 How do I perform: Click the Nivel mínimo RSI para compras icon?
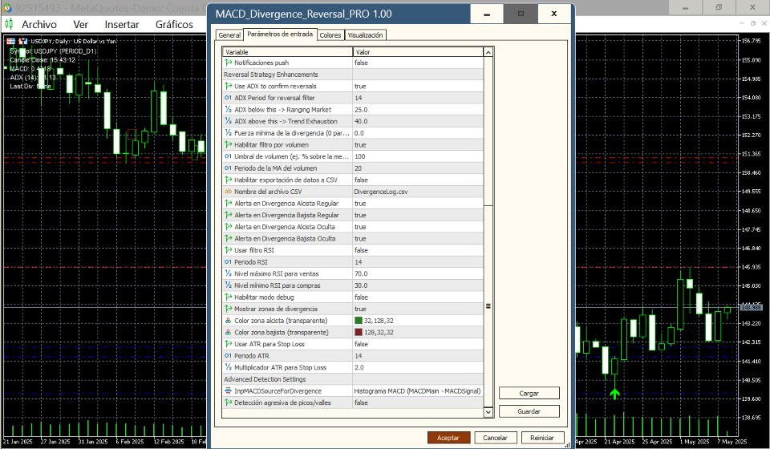pyautogui.click(x=228, y=285)
